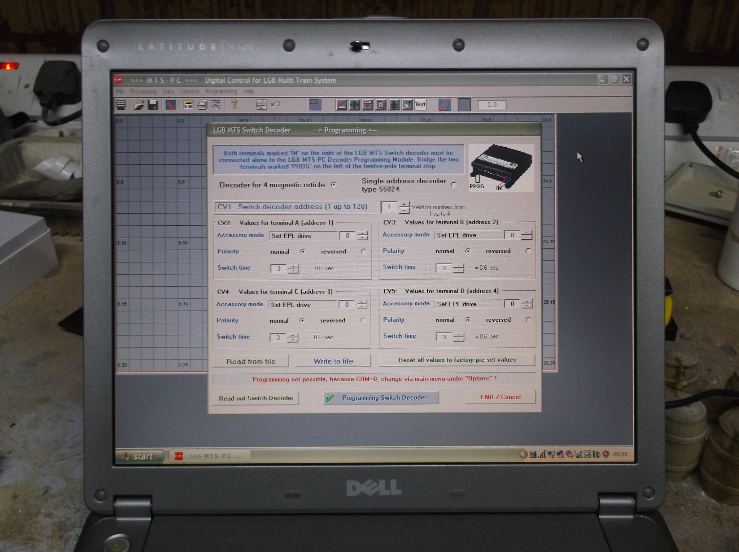Adjust terminal B switch time spinner
Image resolution: width=739 pixels, height=552 pixels.
(x=458, y=268)
